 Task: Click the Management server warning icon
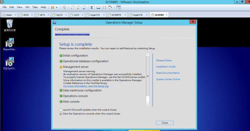61,67
